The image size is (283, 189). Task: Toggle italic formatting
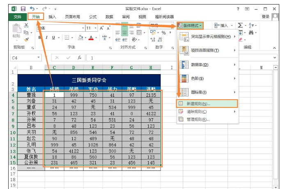point(47,37)
